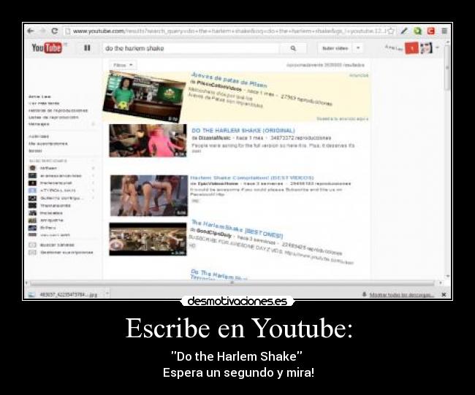
Task: Open the Pilsen ad video thumbnail
Action: [x=144, y=96]
